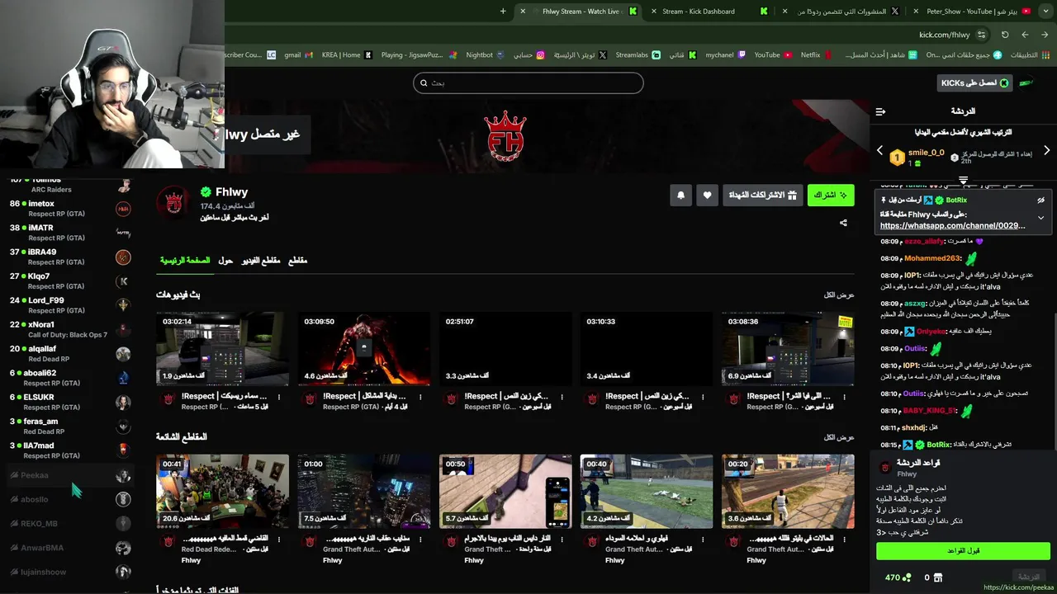Open options menu for the 03:02:14 video

[x=279, y=397]
